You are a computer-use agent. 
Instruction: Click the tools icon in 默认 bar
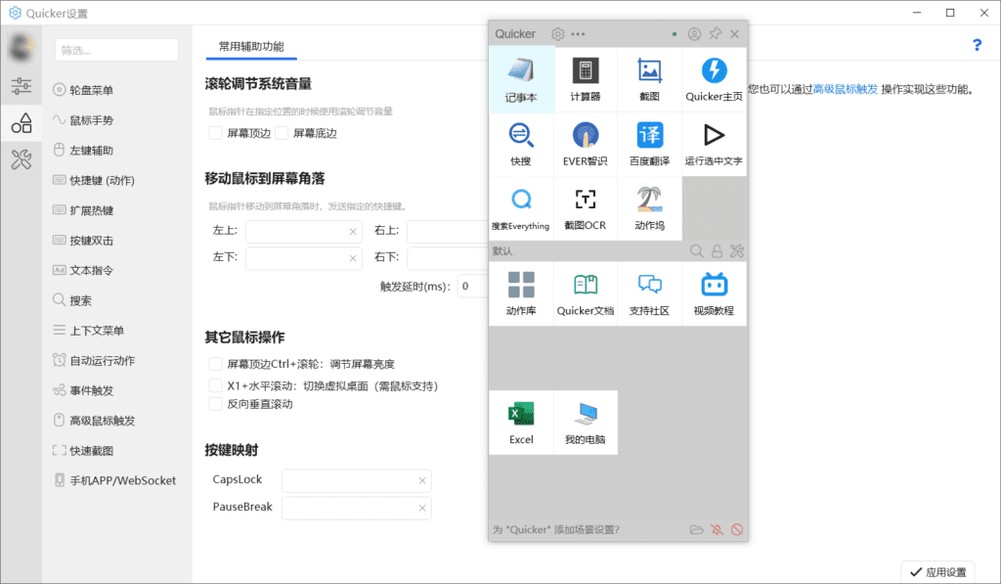click(737, 251)
